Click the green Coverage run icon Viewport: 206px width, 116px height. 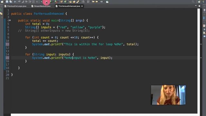click(x=51, y=2)
